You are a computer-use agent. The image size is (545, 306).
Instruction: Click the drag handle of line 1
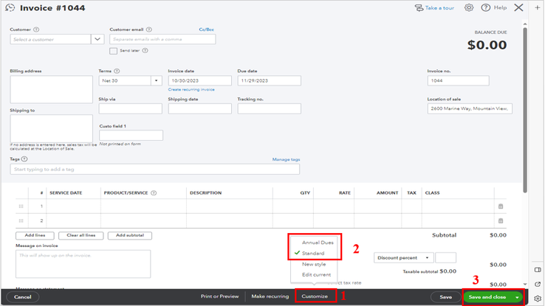21,206
